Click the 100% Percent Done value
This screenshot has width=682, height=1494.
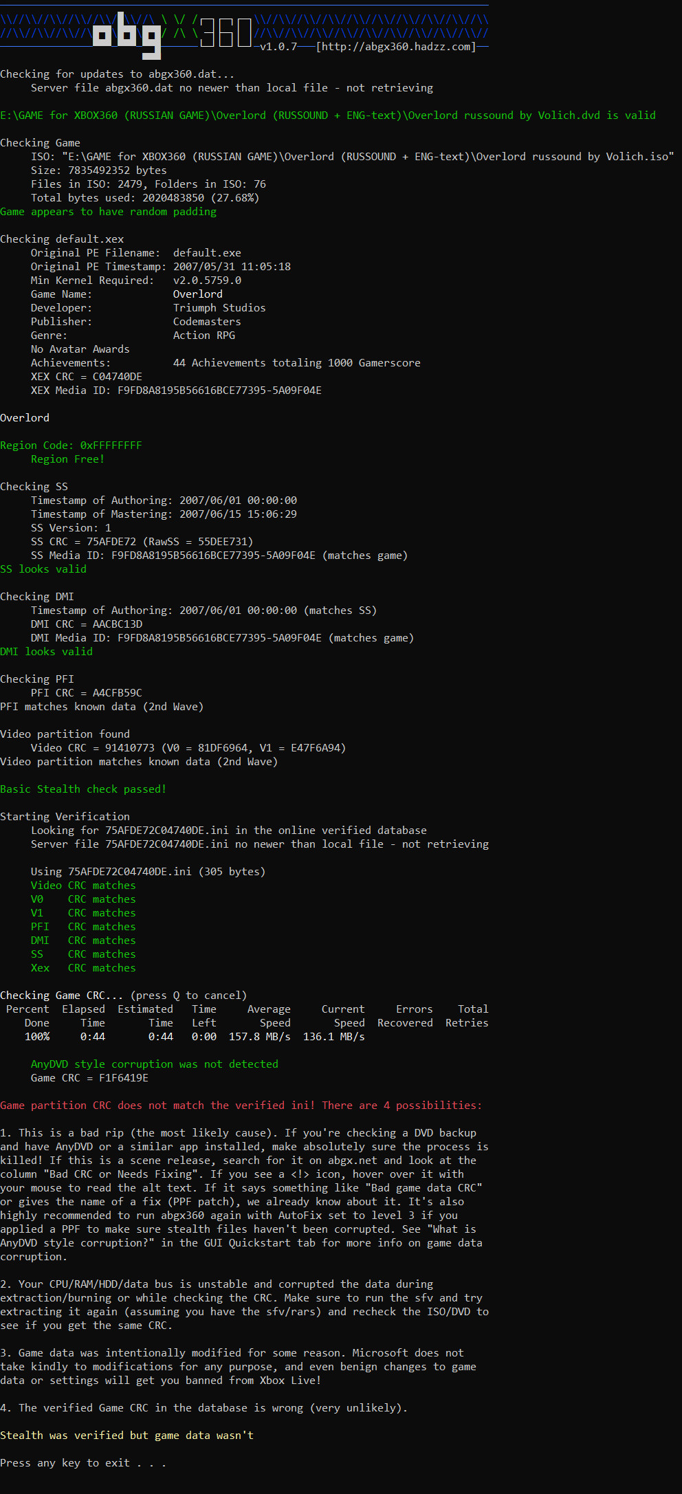(37, 1037)
